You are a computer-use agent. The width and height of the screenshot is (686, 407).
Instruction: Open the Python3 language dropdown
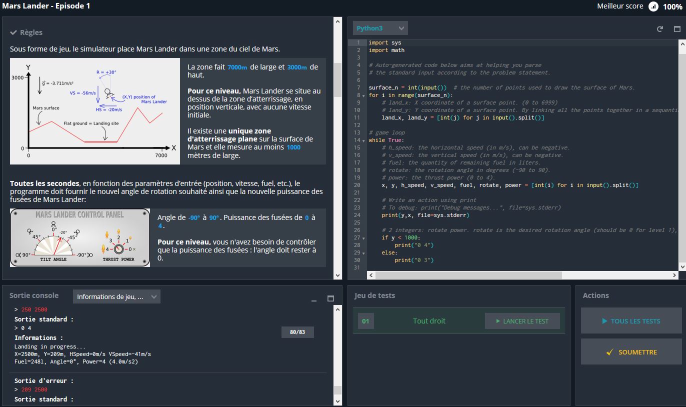click(x=380, y=28)
